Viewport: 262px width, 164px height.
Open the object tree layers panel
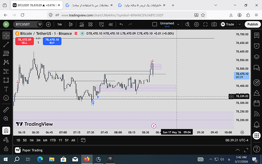[256, 57]
